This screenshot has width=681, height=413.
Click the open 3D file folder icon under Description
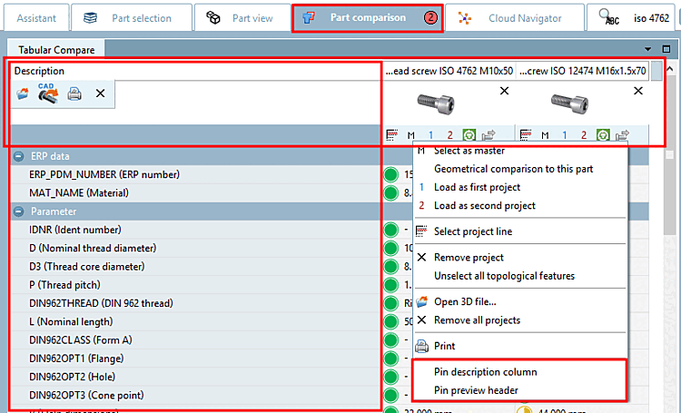click(x=23, y=93)
